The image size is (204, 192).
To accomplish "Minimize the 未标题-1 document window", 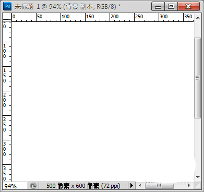I will [x=158, y=7].
